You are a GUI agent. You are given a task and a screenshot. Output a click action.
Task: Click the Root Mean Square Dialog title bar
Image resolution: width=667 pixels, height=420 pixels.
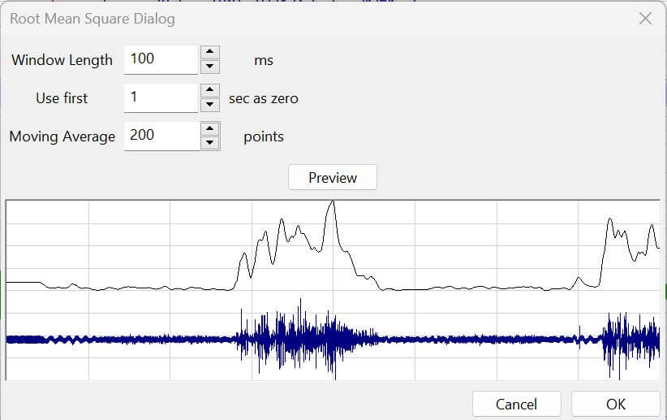(325, 18)
